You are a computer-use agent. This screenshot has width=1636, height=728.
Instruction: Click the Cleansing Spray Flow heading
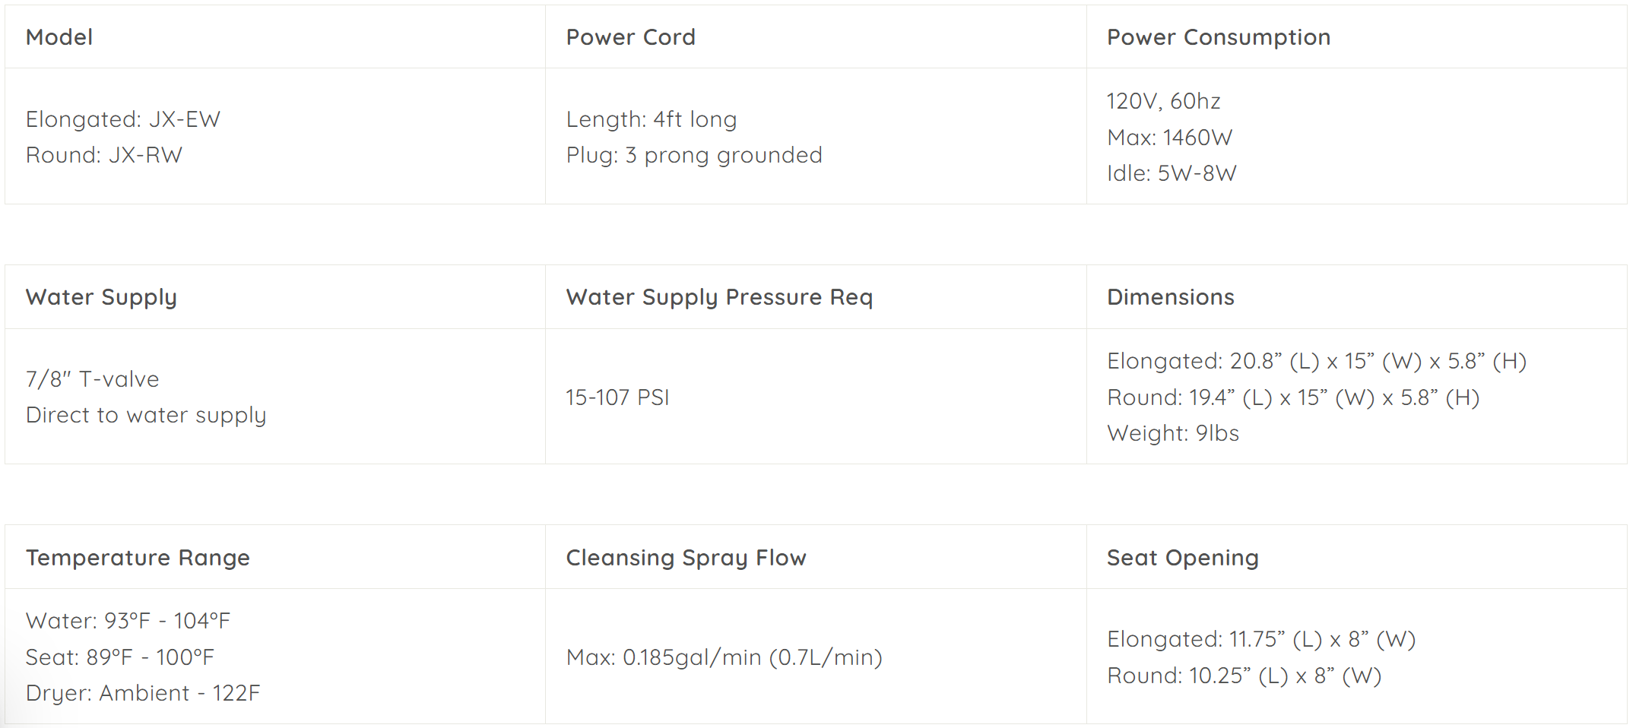pos(686,558)
